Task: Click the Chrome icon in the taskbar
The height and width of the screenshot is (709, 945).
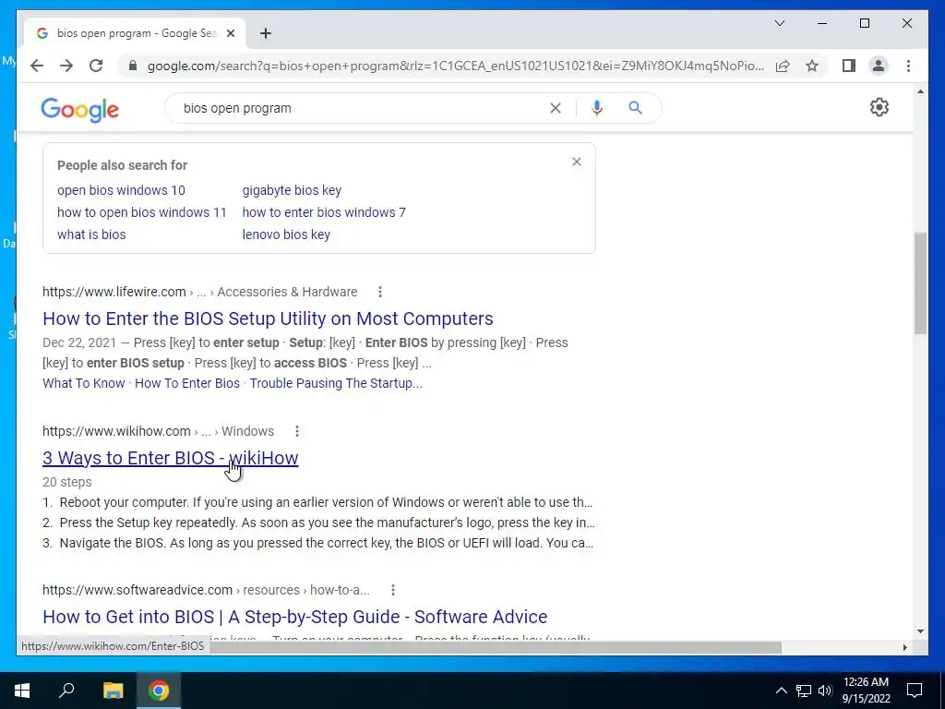Action: pyautogui.click(x=159, y=691)
